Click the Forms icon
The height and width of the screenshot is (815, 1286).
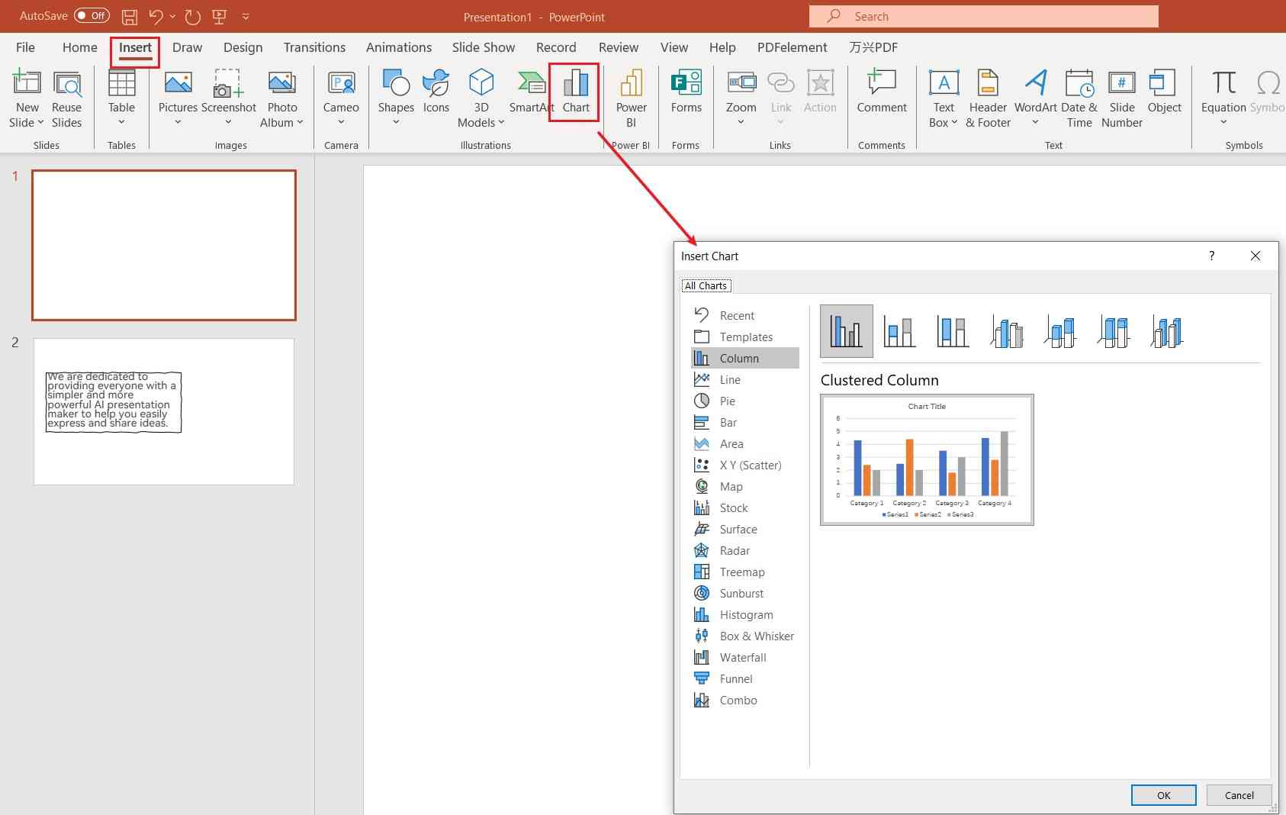[686, 83]
